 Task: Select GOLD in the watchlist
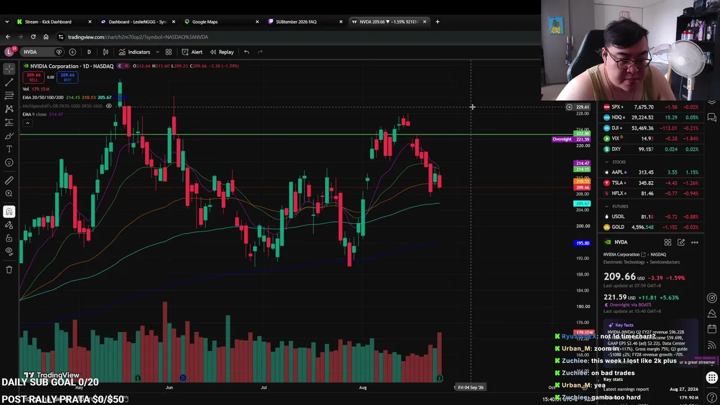pyautogui.click(x=651, y=227)
